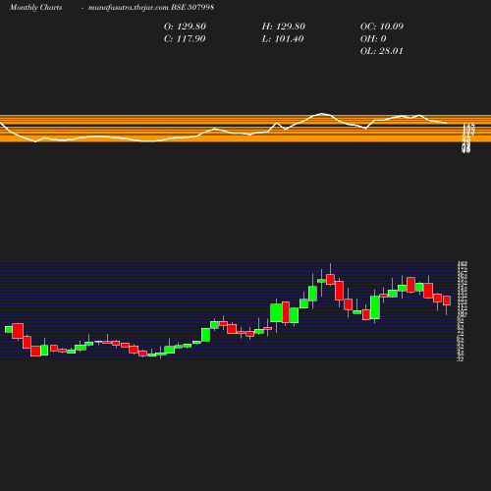
Task: Select the 'L: 101.40' low value
Action: pyautogui.click(x=283, y=39)
